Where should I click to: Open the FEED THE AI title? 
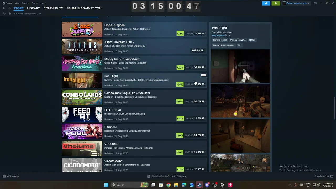click(x=113, y=110)
